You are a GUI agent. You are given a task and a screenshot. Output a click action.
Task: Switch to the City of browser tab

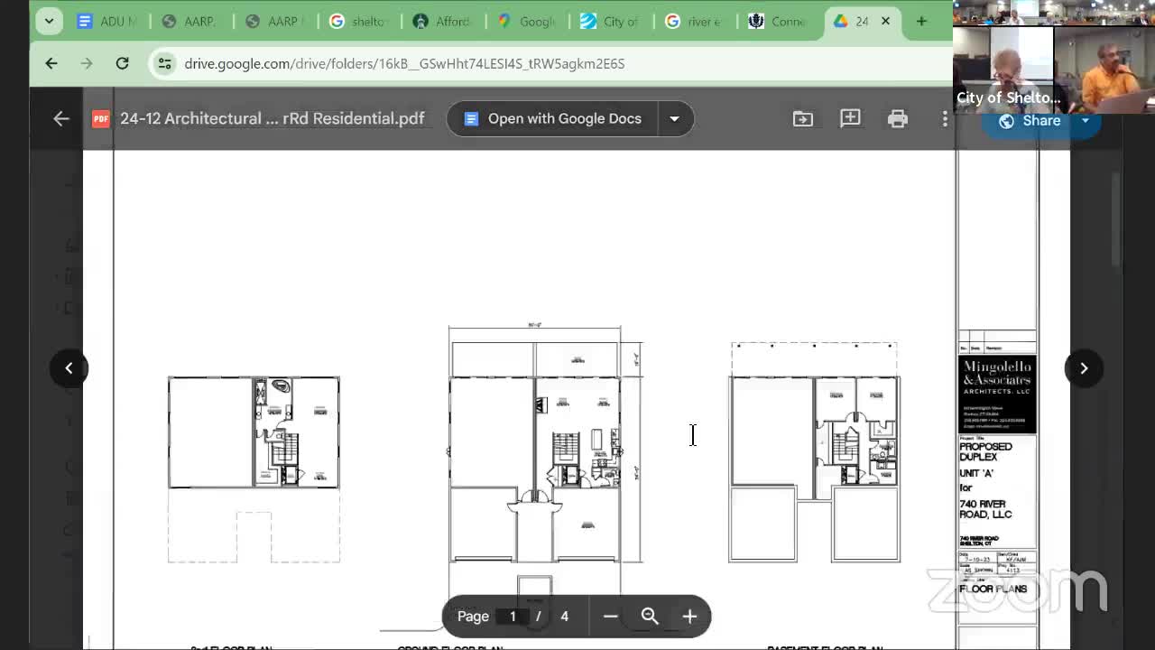609,21
